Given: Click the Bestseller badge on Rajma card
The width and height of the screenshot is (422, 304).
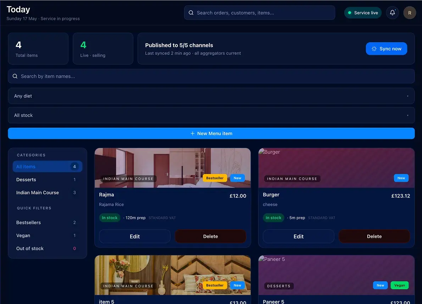Looking at the screenshot, I should 215,178.
